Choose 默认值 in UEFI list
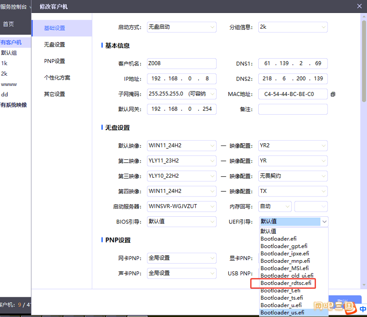 [294, 231]
